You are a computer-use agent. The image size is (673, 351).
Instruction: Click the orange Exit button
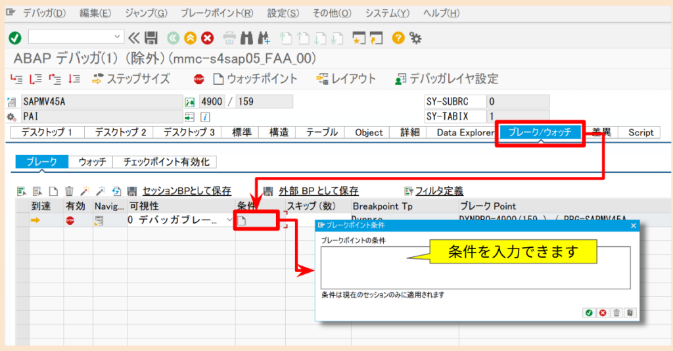point(190,38)
